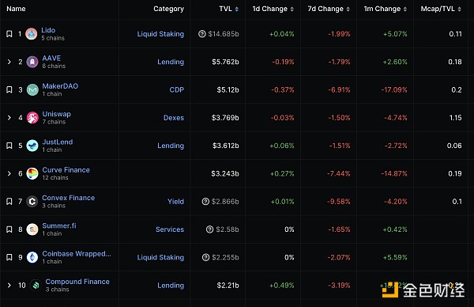Open the Liquid Staking category for Lido

point(160,34)
